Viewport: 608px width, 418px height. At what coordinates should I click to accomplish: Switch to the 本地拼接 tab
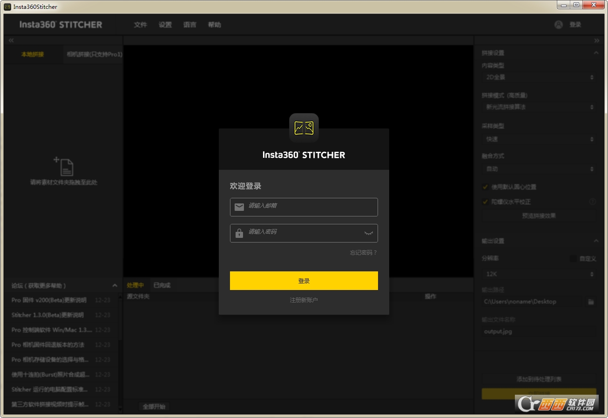pyautogui.click(x=33, y=54)
